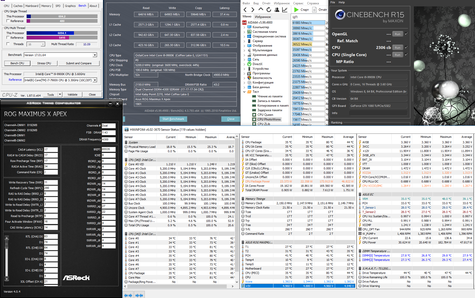Click the Хранение данных drive icon

click(249, 55)
